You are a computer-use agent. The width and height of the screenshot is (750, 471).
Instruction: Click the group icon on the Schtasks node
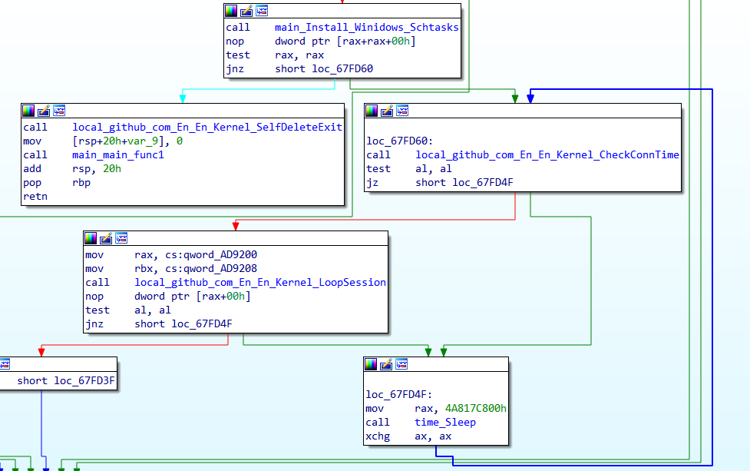pos(262,11)
